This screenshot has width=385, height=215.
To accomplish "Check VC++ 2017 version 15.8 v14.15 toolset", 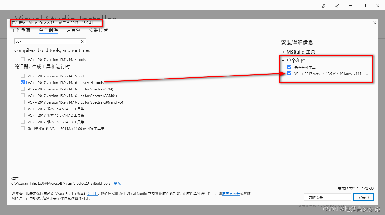I will click(x=23, y=76).
